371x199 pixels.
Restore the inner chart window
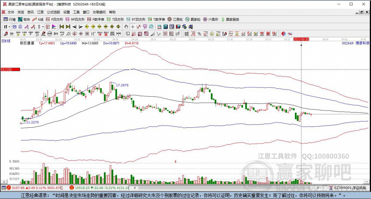click(362, 12)
